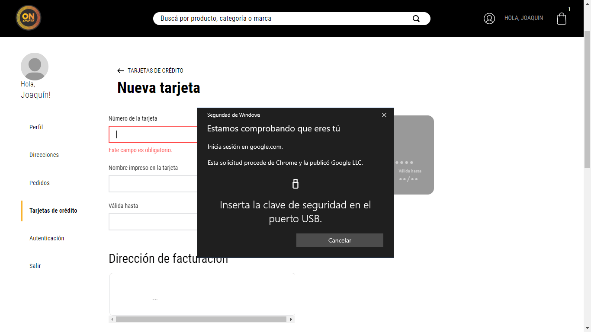Image resolution: width=591 pixels, height=332 pixels.
Task: Click the Cancelar button
Action: point(340,240)
